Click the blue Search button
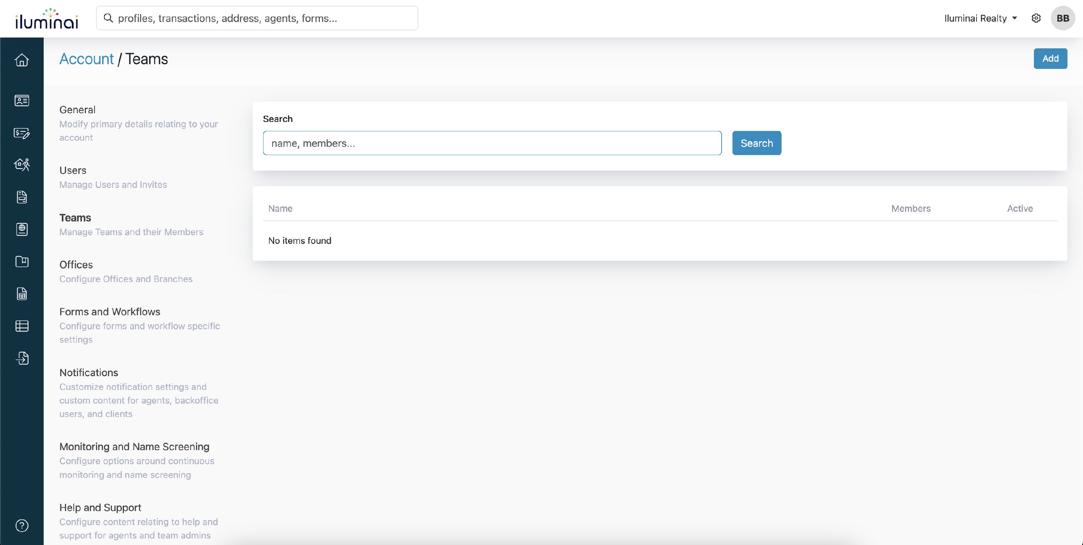The image size is (1083, 545). tap(756, 143)
